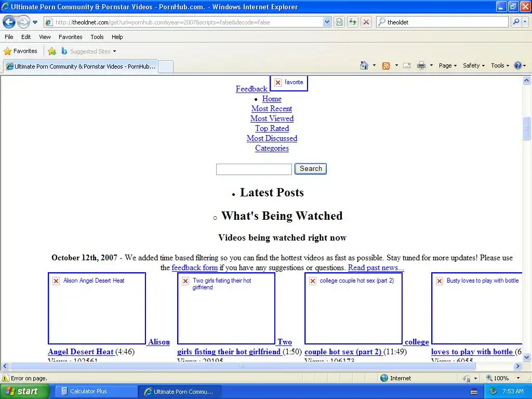Open the Most Discussed link

272,138
